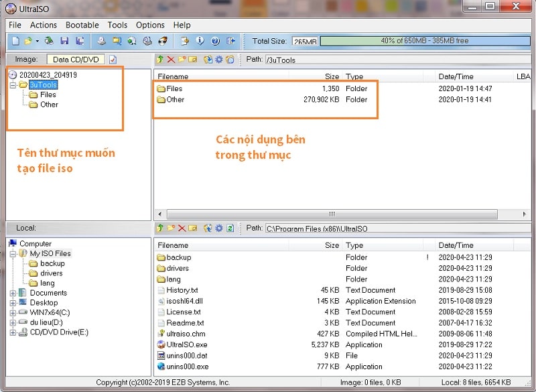Sort image file list by LBA column
Viewport: 536px width, 392px height.
523,76
